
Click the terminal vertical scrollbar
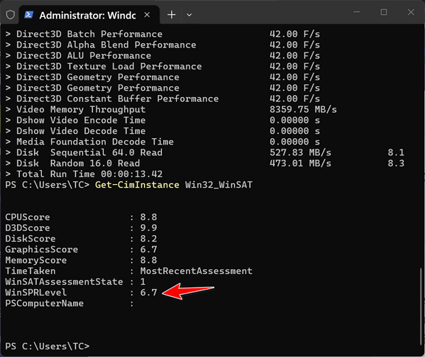[x=421, y=306]
